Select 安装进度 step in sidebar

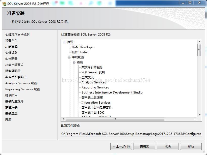(x=11, y=113)
